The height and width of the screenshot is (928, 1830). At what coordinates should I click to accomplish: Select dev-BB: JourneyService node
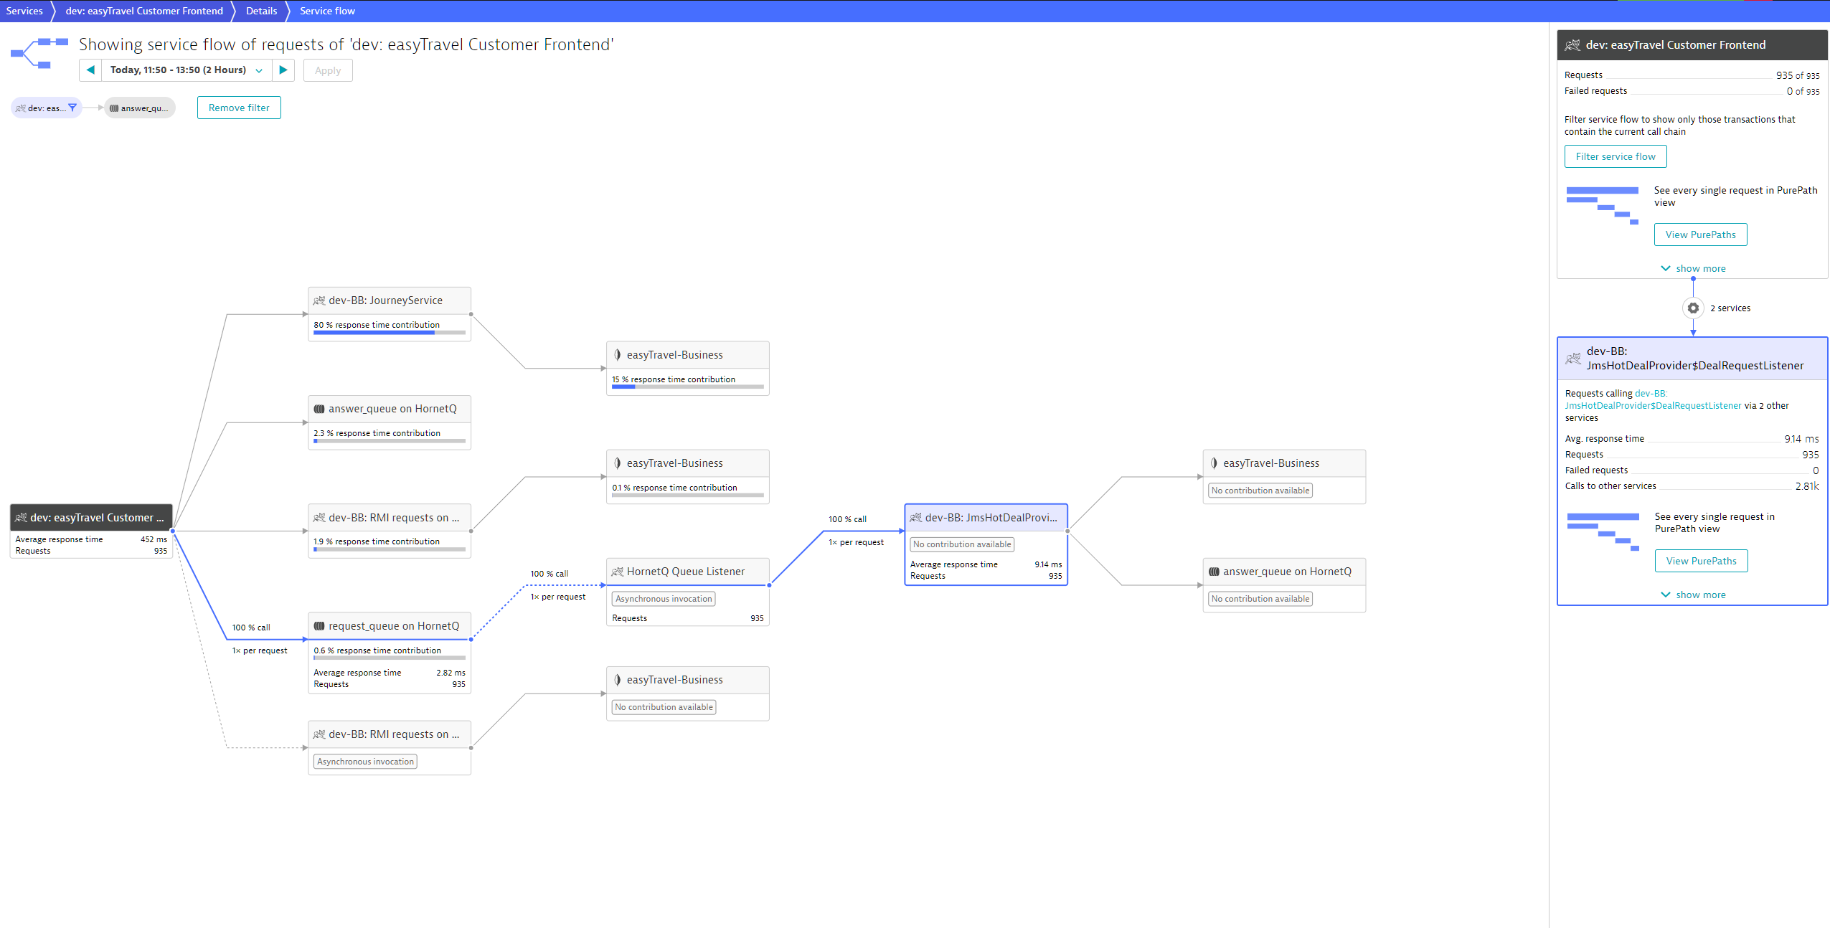click(x=390, y=314)
